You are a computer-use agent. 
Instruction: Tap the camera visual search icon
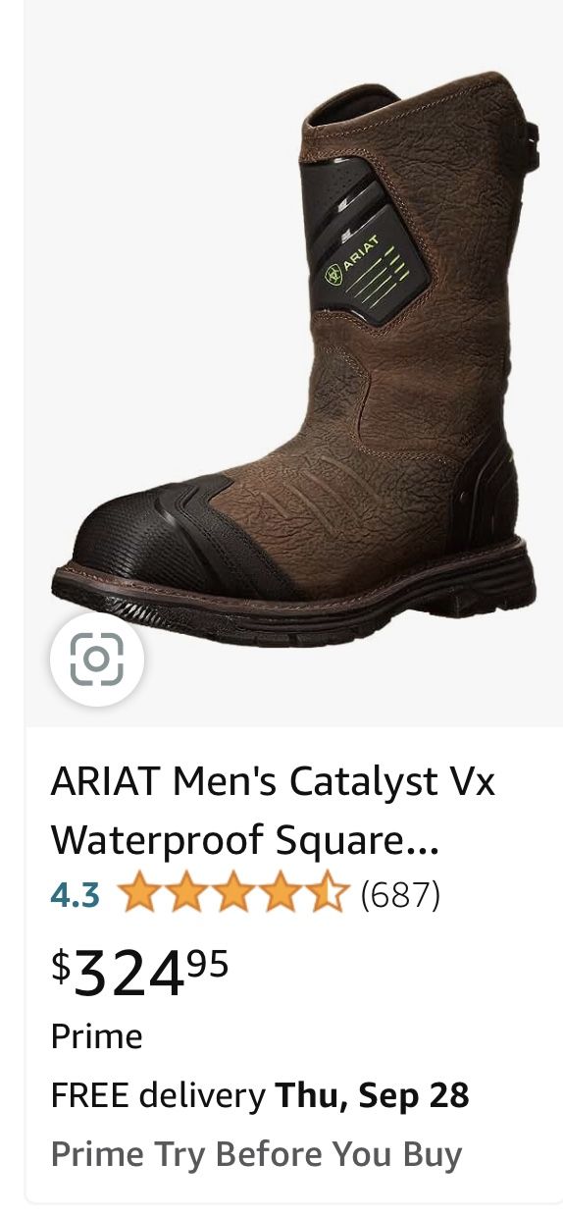point(96,660)
